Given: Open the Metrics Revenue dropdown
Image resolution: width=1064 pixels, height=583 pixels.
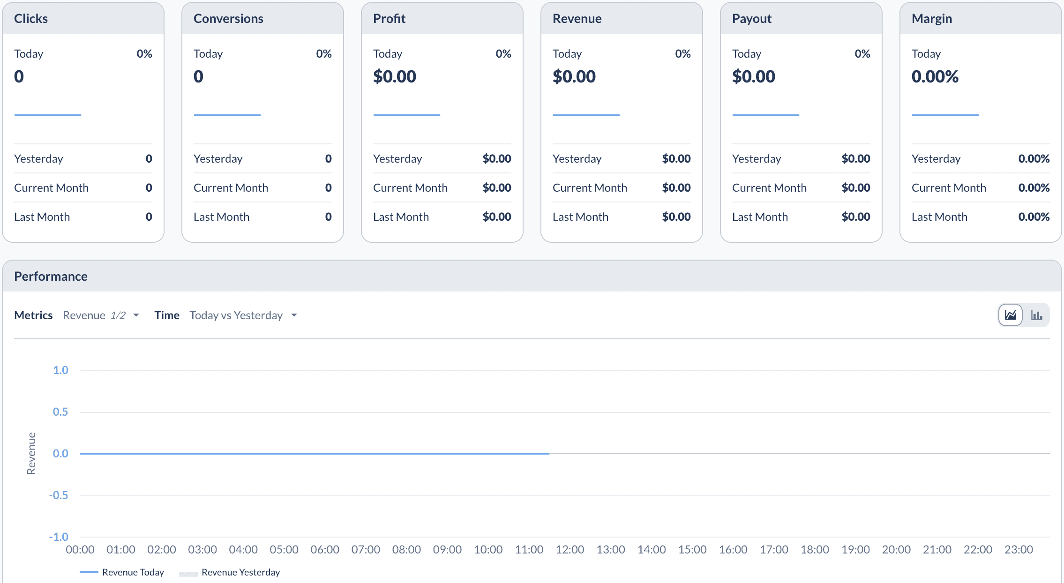Looking at the screenshot, I should 94,315.
